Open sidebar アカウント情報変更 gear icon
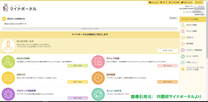The image size is (208, 102). click(x=183, y=50)
